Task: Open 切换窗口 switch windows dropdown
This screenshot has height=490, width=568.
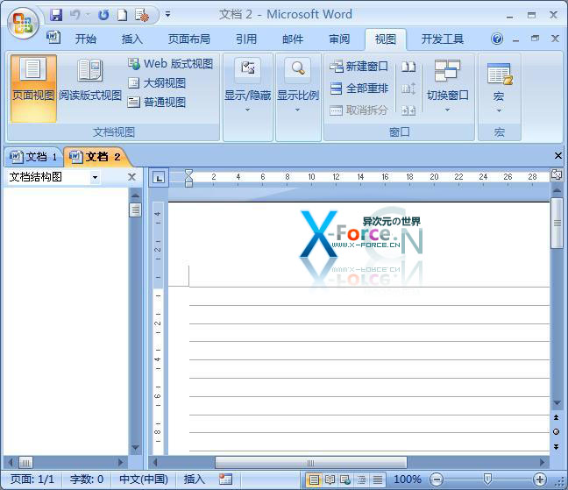Action: click(x=447, y=86)
